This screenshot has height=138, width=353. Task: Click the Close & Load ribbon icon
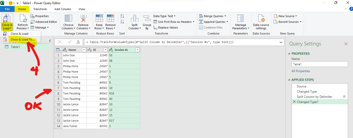click(7, 19)
